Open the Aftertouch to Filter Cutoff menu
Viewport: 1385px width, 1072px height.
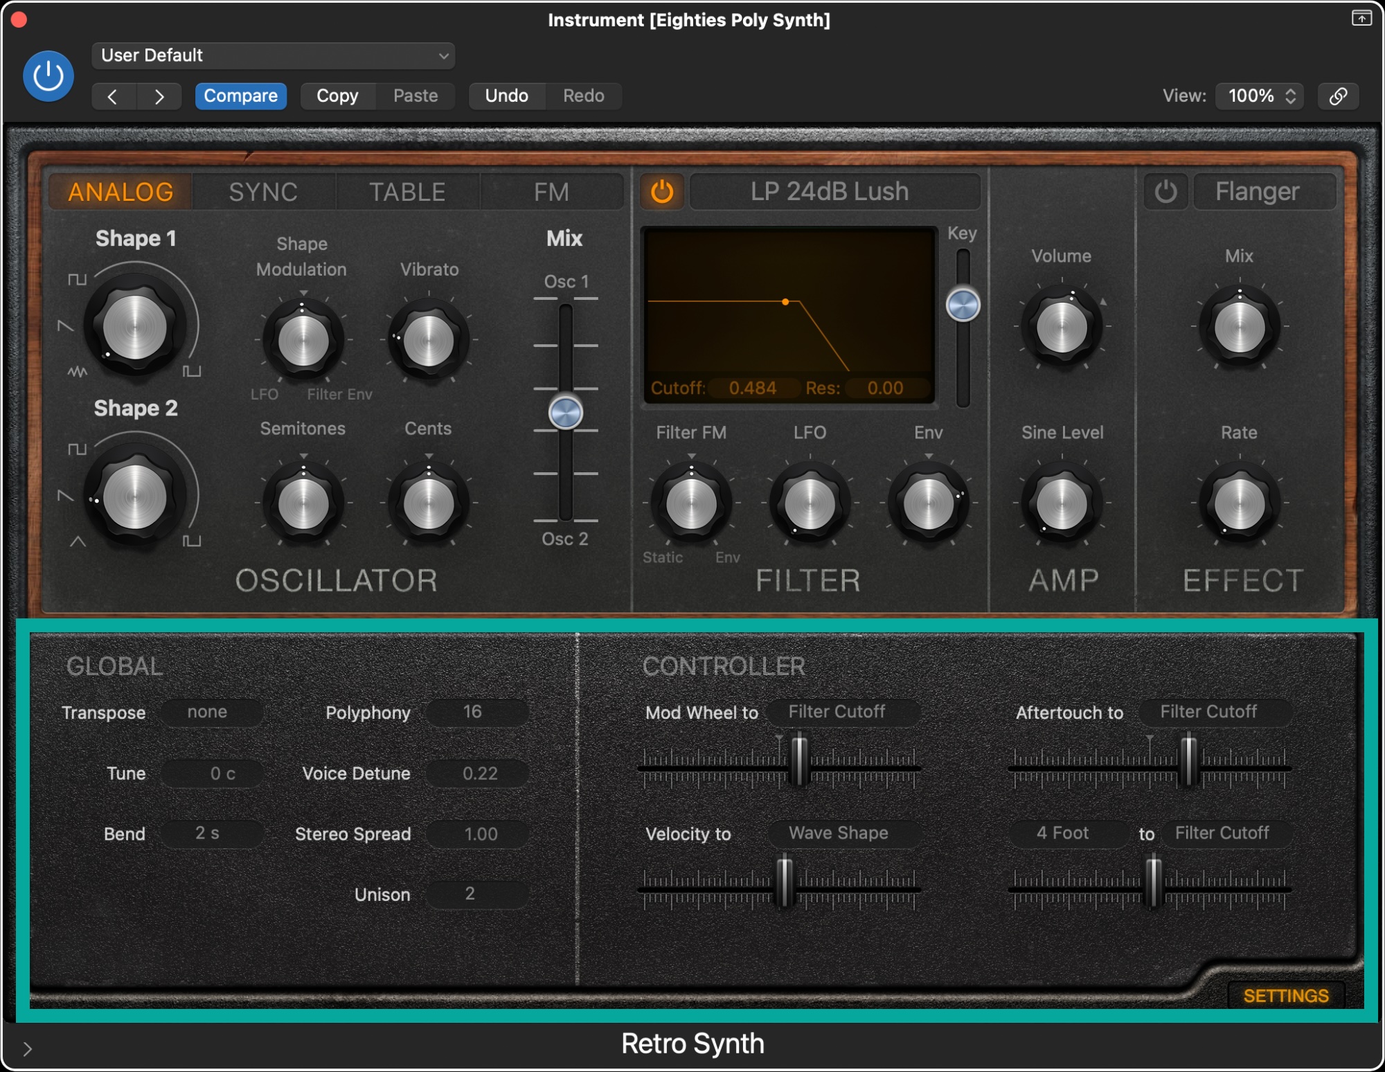1215,712
